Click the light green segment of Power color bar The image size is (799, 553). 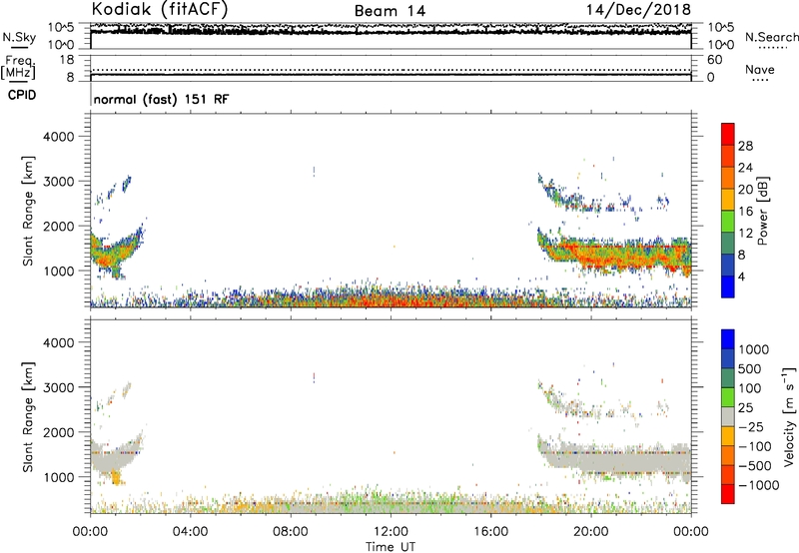click(x=728, y=221)
